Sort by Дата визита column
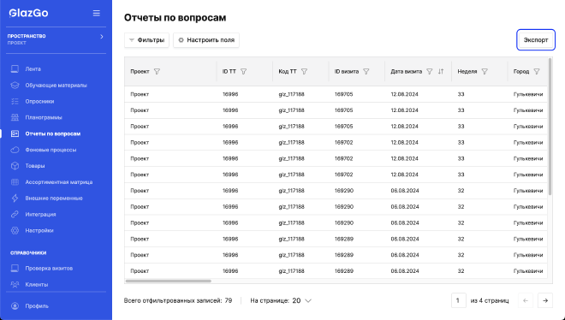Screen dimensions: 565x320 (x=441, y=72)
